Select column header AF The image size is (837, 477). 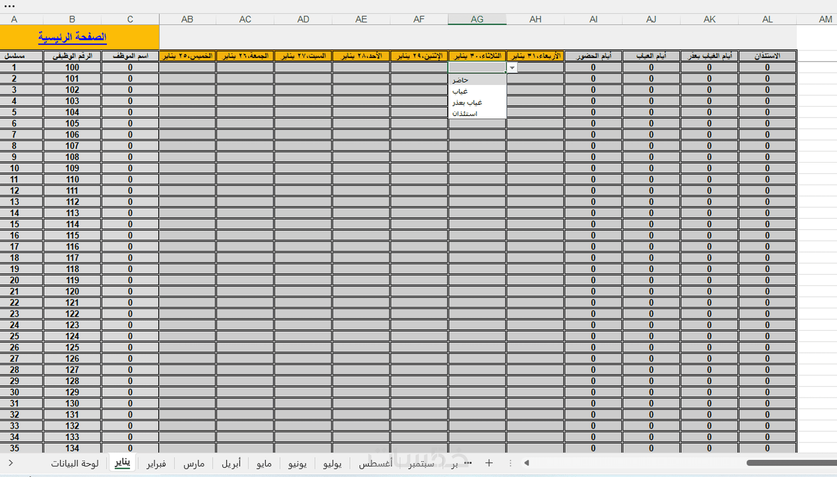click(419, 19)
